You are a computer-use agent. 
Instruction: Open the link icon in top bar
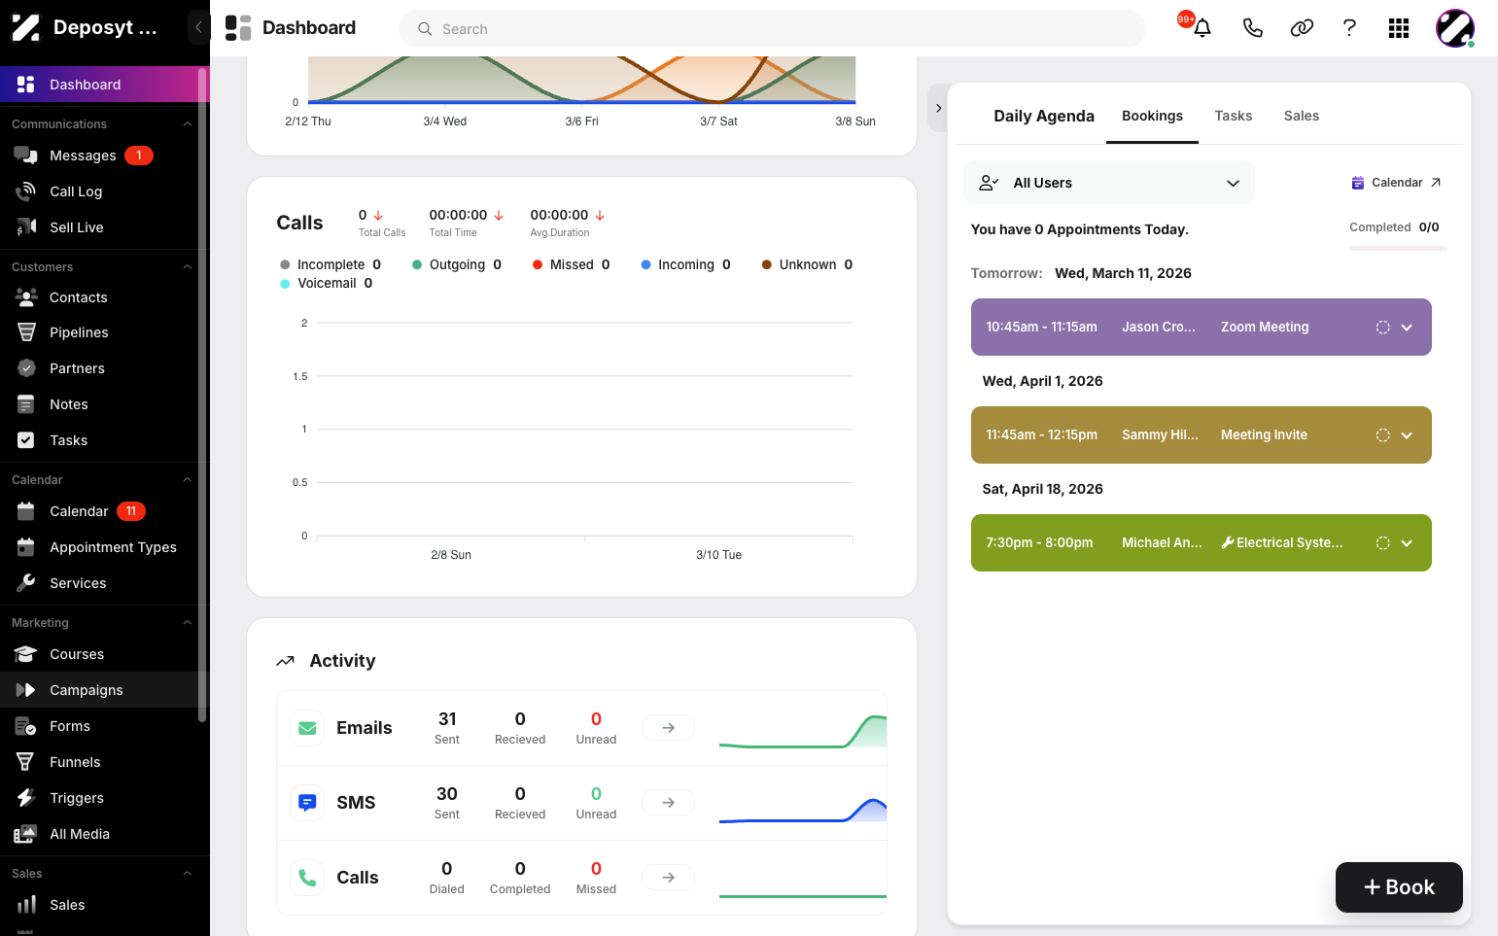point(1302,28)
